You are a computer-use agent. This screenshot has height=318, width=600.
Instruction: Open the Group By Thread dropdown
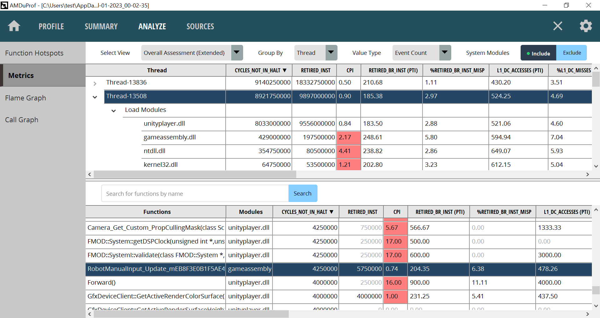point(316,53)
